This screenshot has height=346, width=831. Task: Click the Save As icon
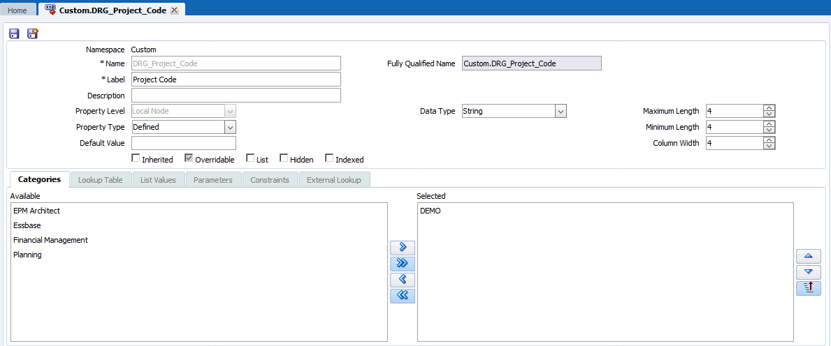pos(32,33)
